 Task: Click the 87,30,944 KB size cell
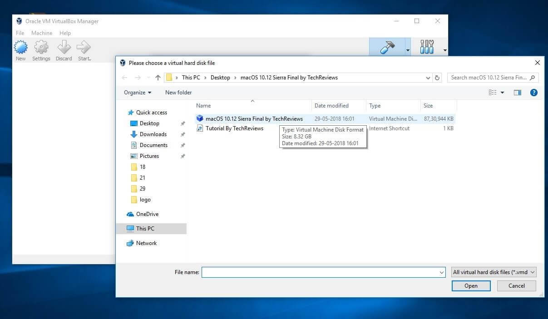point(438,119)
